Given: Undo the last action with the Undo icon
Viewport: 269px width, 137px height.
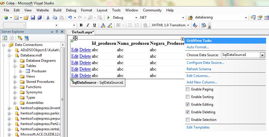Looking at the screenshot, I should click(70, 18).
